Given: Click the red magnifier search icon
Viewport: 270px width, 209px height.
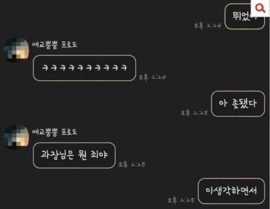Looking at the screenshot, I should (x=260, y=8).
